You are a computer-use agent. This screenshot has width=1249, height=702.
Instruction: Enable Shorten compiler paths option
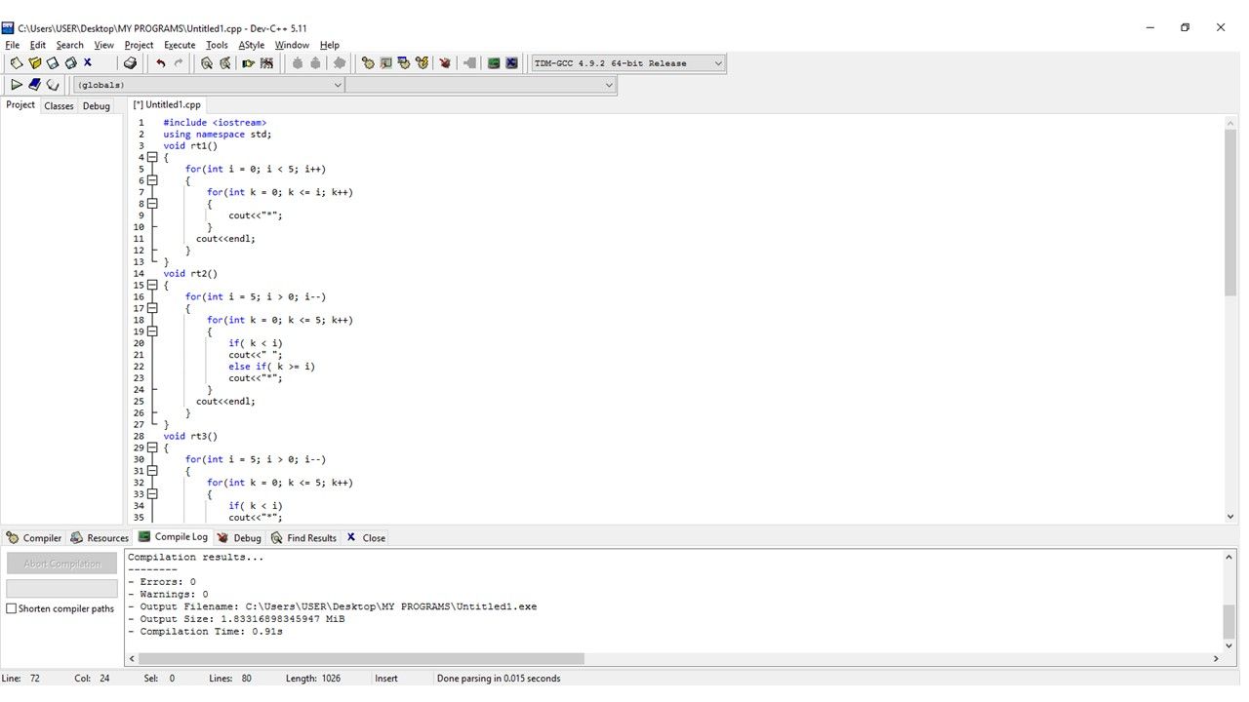(x=11, y=608)
